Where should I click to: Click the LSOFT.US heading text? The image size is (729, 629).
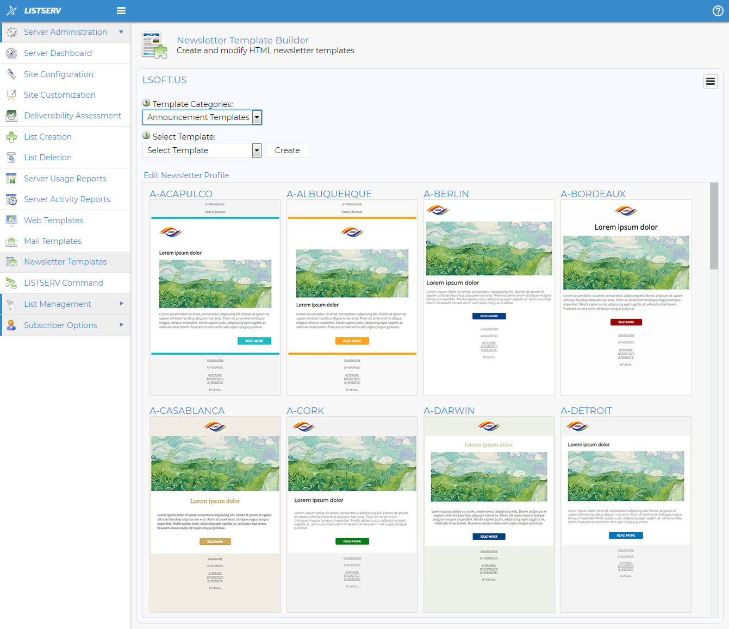(165, 80)
